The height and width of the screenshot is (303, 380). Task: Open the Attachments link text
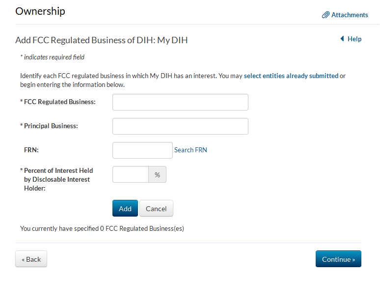[x=350, y=15]
